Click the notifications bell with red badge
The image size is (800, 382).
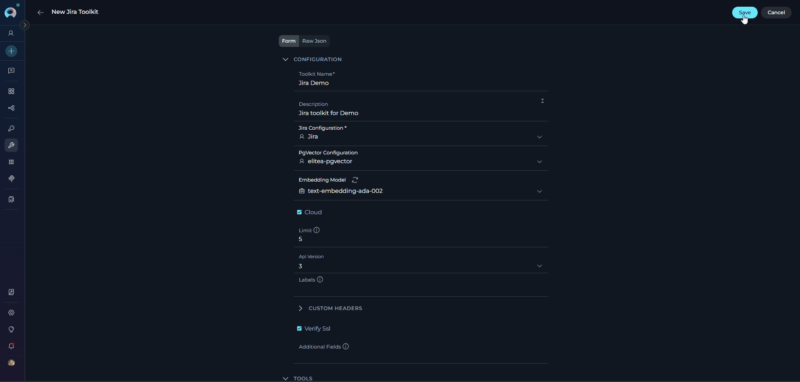[x=11, y=346]
